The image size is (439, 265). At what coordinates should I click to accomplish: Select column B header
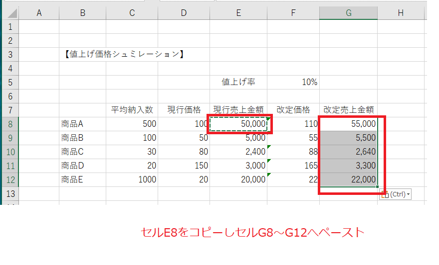(83, 13)
